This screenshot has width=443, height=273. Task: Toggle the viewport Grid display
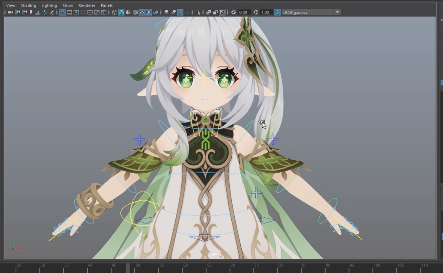pos(62,12)
